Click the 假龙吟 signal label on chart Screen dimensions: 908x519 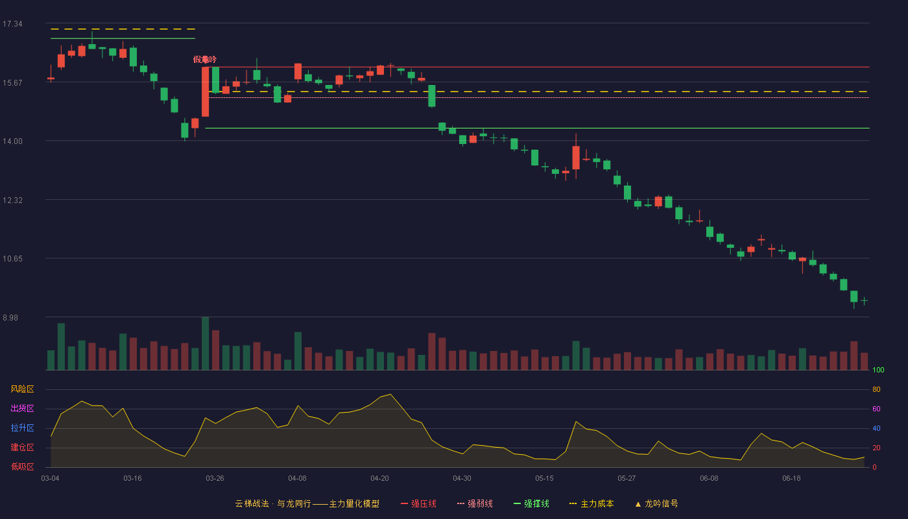205,60
